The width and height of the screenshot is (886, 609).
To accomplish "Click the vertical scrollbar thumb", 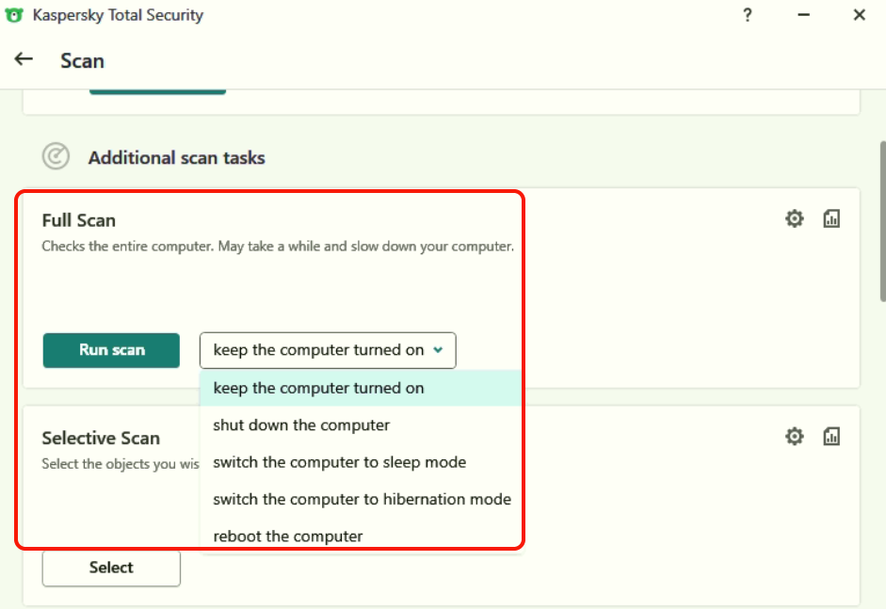I will (x=881, y=221).
